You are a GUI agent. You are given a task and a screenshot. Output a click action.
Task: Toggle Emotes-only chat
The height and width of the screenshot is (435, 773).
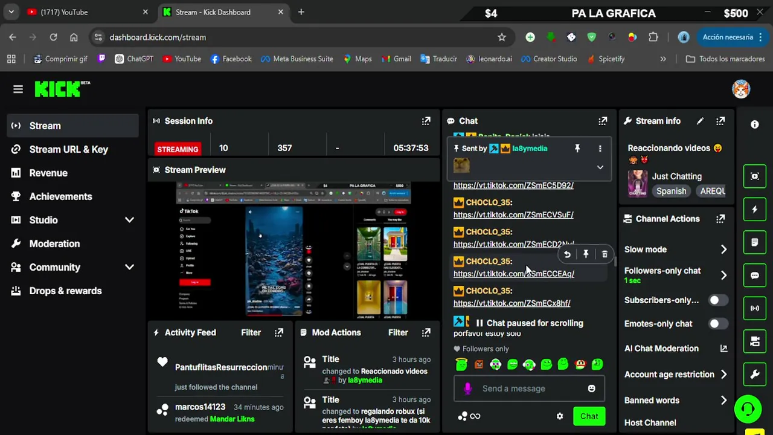click(717, 324)
